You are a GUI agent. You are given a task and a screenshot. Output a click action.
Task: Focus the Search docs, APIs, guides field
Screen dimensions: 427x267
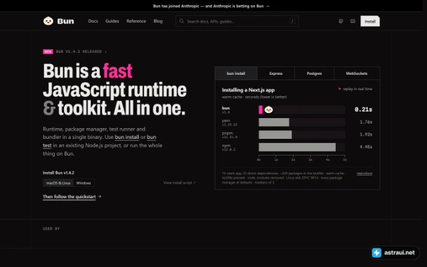click(237, 21)
